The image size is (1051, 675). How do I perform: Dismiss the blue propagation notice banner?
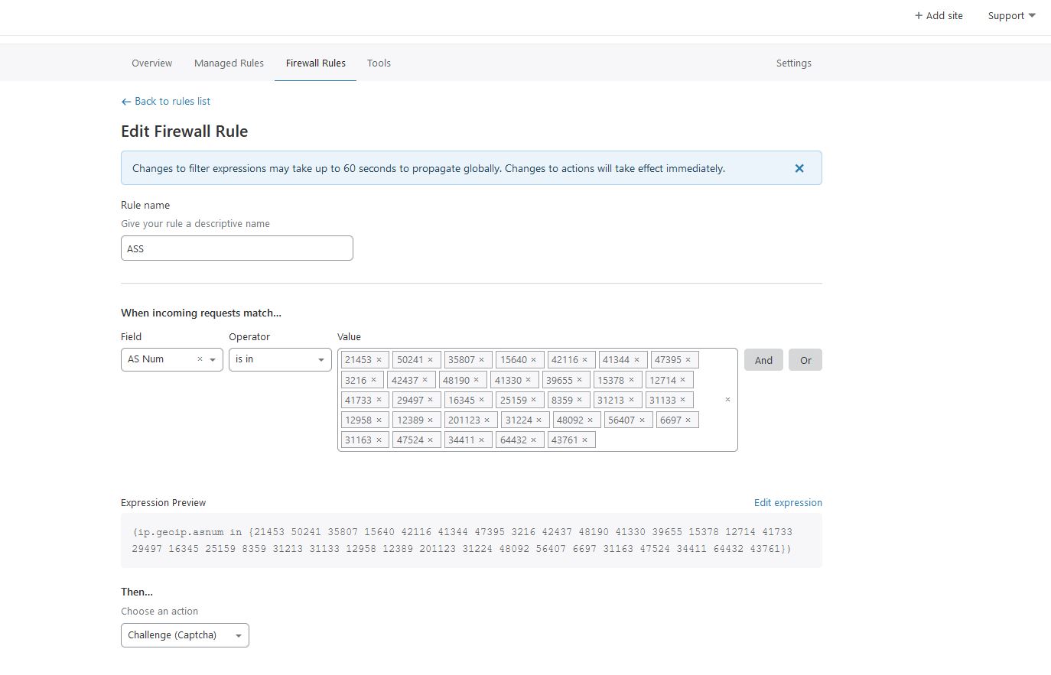pyautogui.click(x=799, y=168)
